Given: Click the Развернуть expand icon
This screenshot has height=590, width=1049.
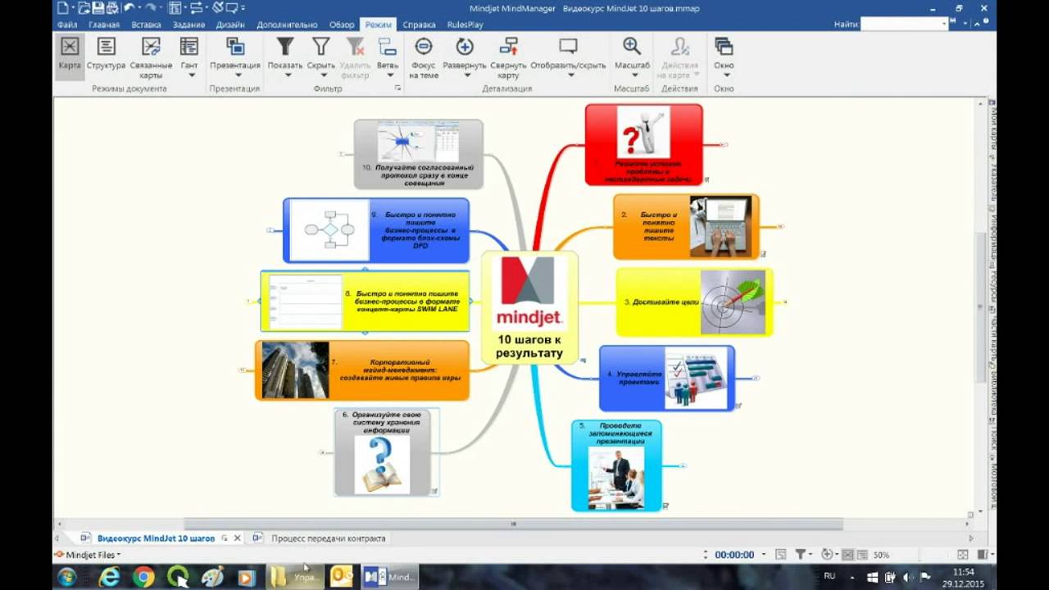Looking at the screenshot, I should 465,46.
